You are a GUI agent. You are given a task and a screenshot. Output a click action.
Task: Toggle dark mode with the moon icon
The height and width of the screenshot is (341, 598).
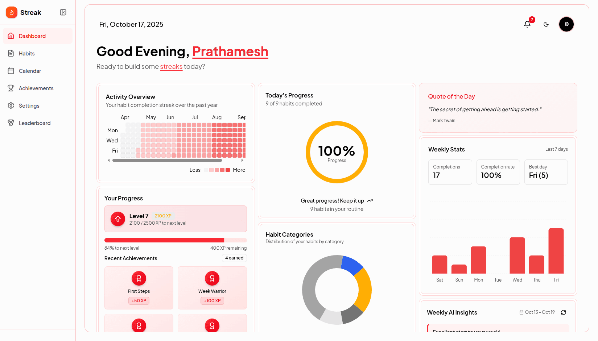pos(546,24)
